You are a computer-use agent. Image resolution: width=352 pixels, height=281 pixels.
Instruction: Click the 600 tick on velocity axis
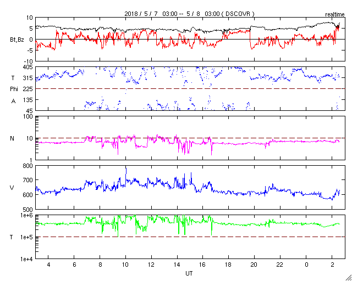28,194
